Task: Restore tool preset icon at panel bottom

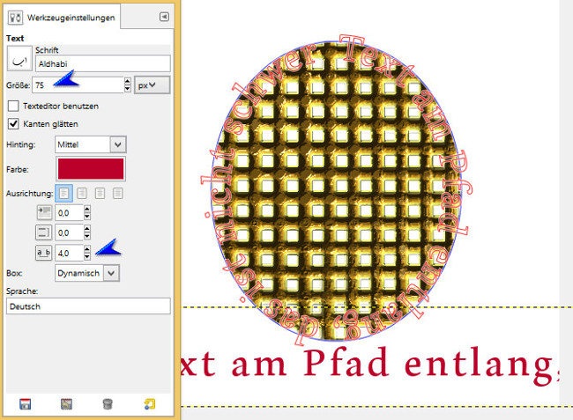Action: (x=66, y=404)
